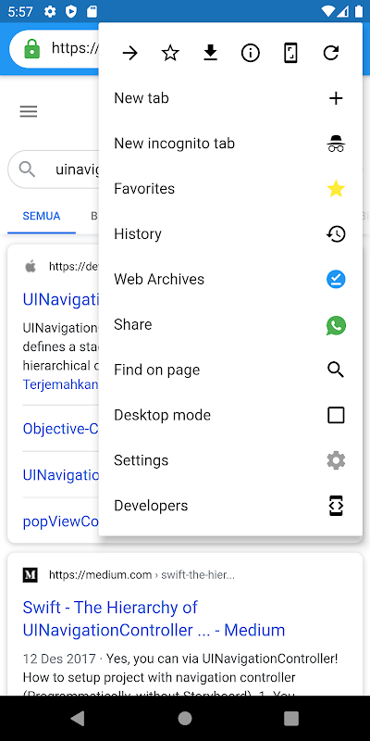The height and width of the screenshot is (741, 370).
Task: Tap the download icon in menu
Action: [x=211, y=53]
